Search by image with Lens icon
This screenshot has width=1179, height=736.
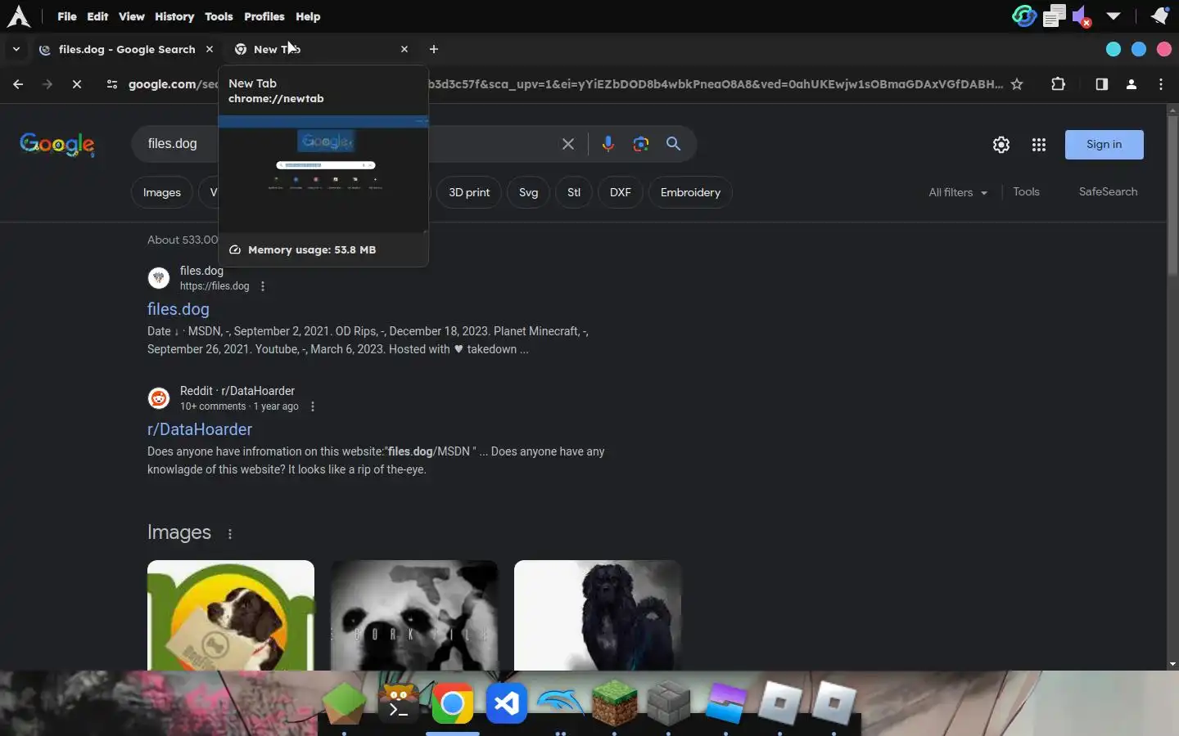641,144
